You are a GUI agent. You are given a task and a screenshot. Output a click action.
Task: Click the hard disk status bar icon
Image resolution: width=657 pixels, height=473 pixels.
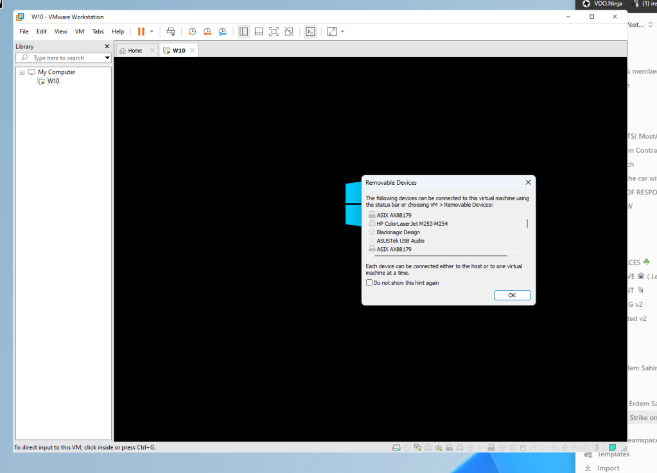click(396, 447)
